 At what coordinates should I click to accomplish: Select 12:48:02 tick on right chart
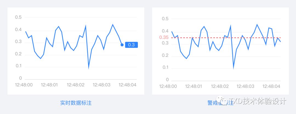[x=220, y=86]
